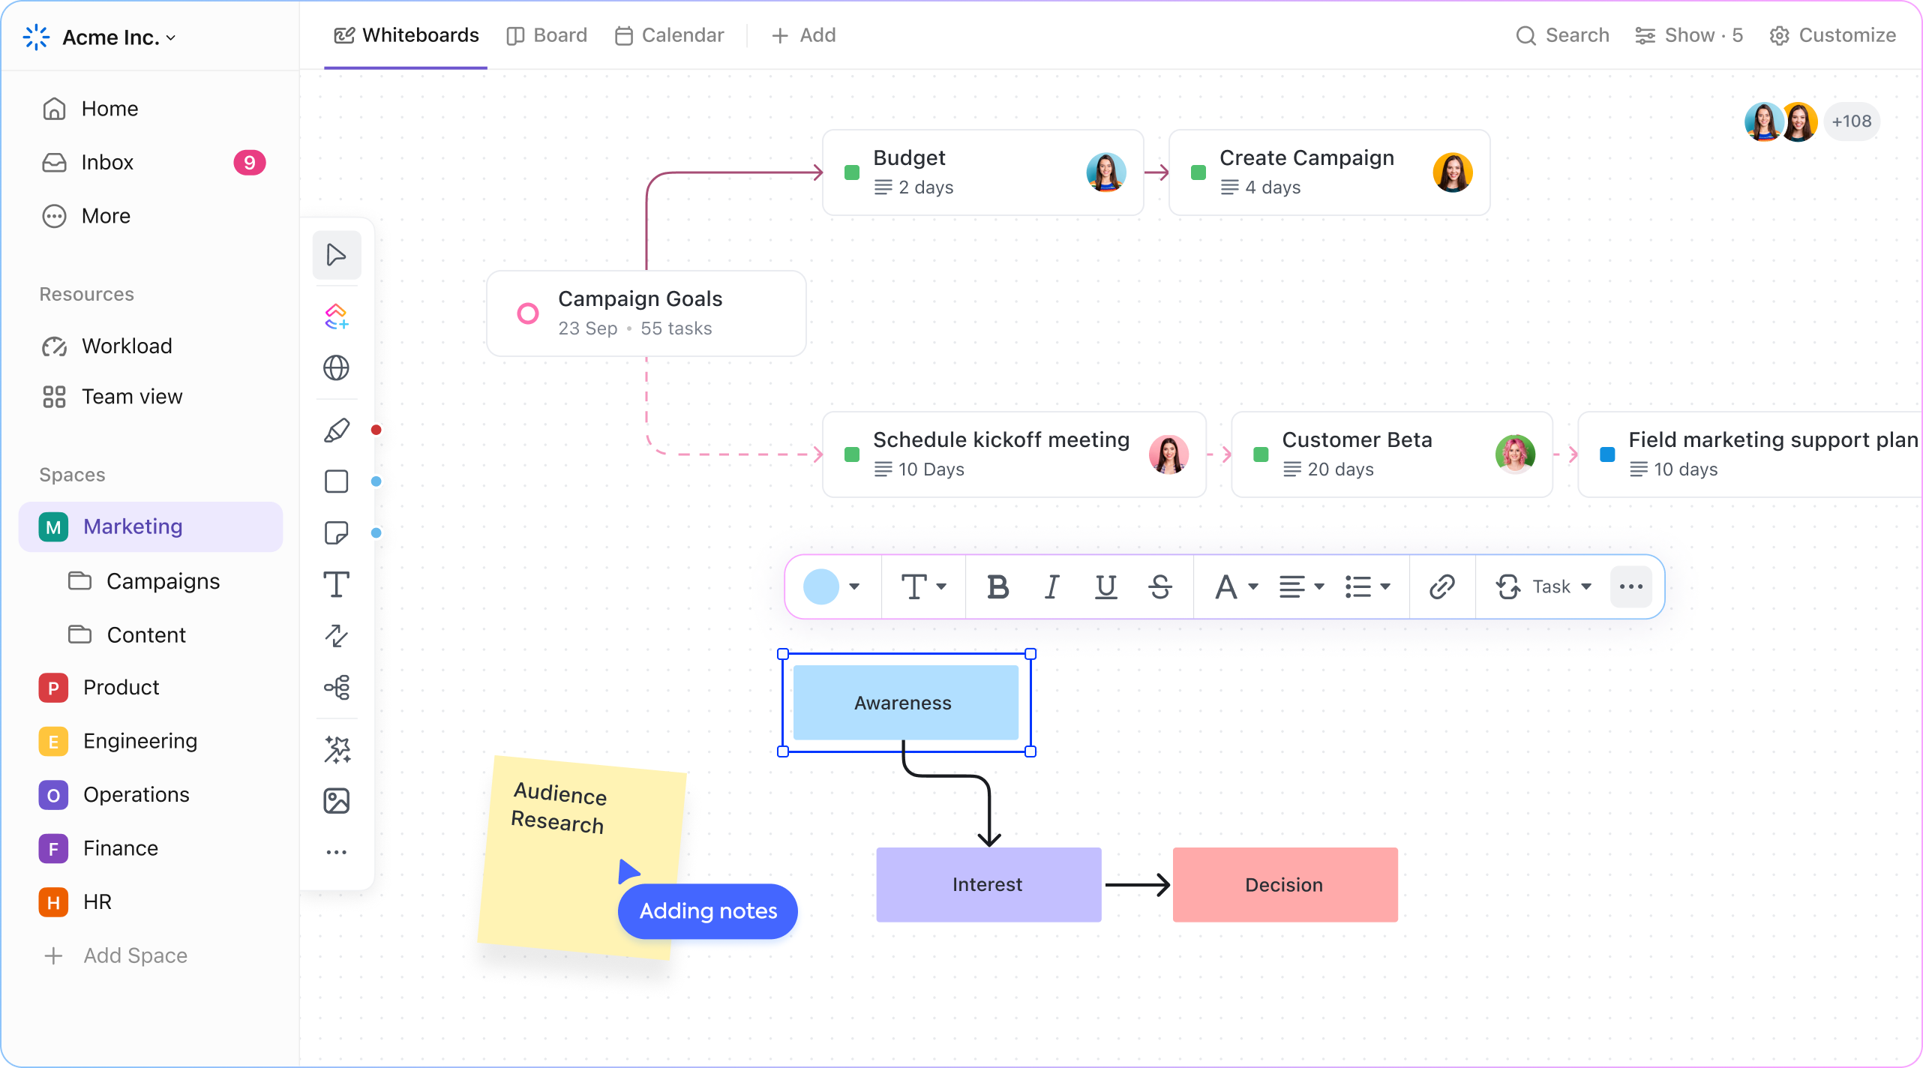Select the sticky note tool

(337, 531)
